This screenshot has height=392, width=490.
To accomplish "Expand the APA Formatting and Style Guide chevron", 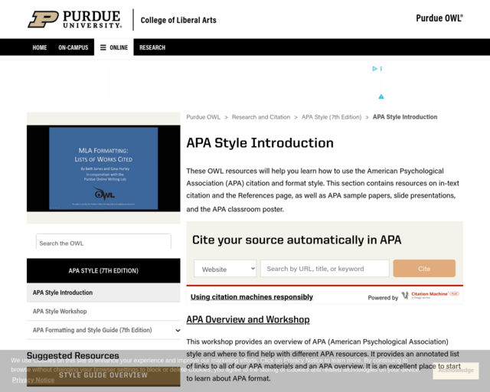I will tap(178, 331).
